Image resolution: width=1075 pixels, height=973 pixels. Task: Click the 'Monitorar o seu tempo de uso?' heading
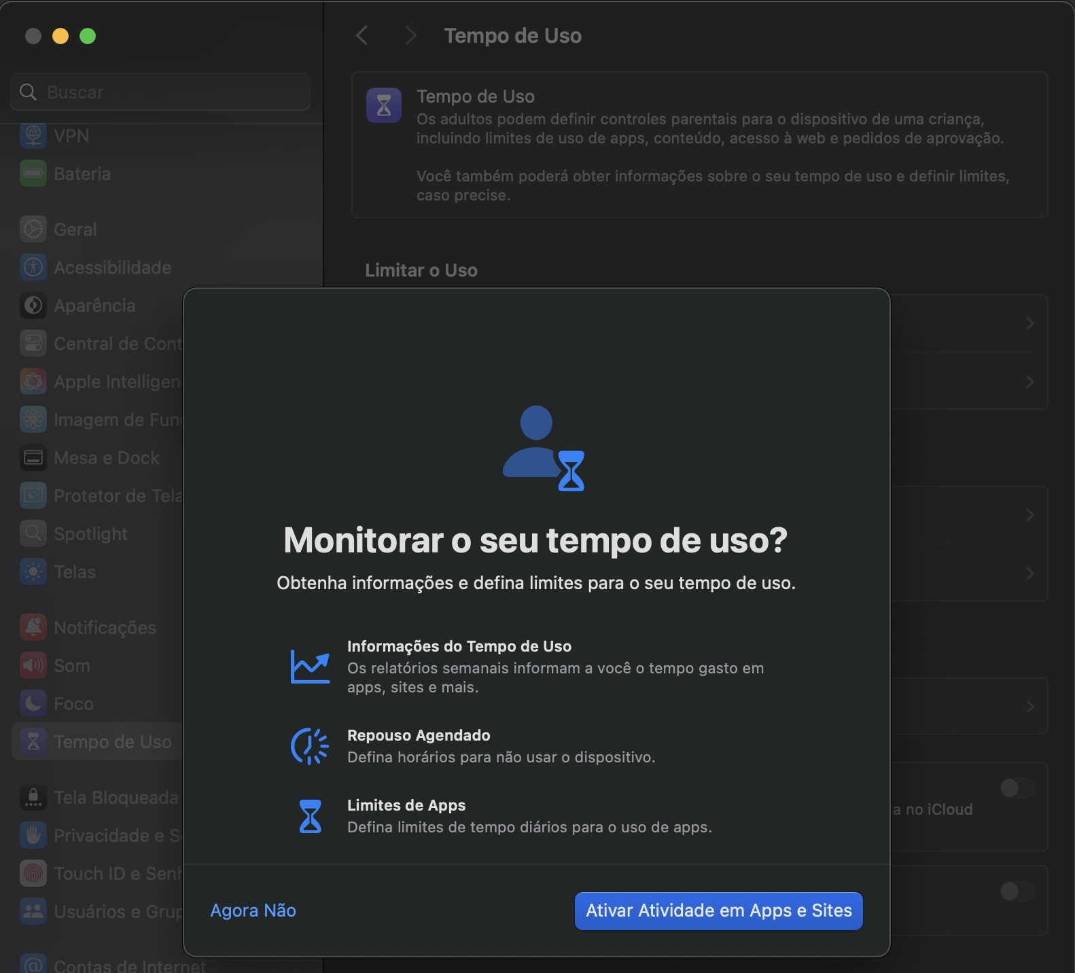coord(535,540)
